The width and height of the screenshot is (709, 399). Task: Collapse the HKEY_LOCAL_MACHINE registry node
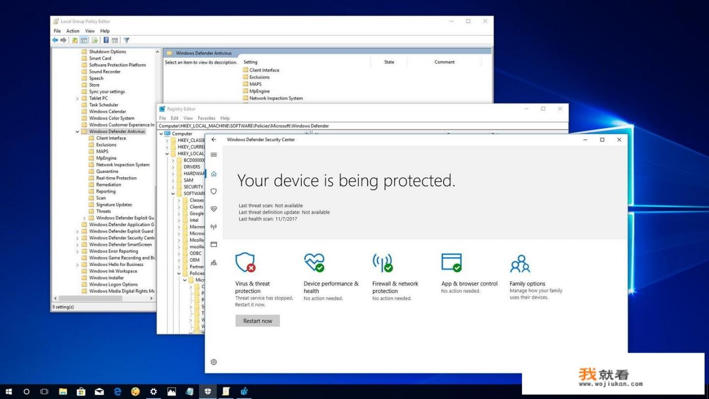tap(167, 154)
